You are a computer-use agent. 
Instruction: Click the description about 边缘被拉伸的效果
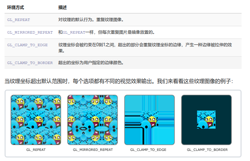(x=144, y=48)
